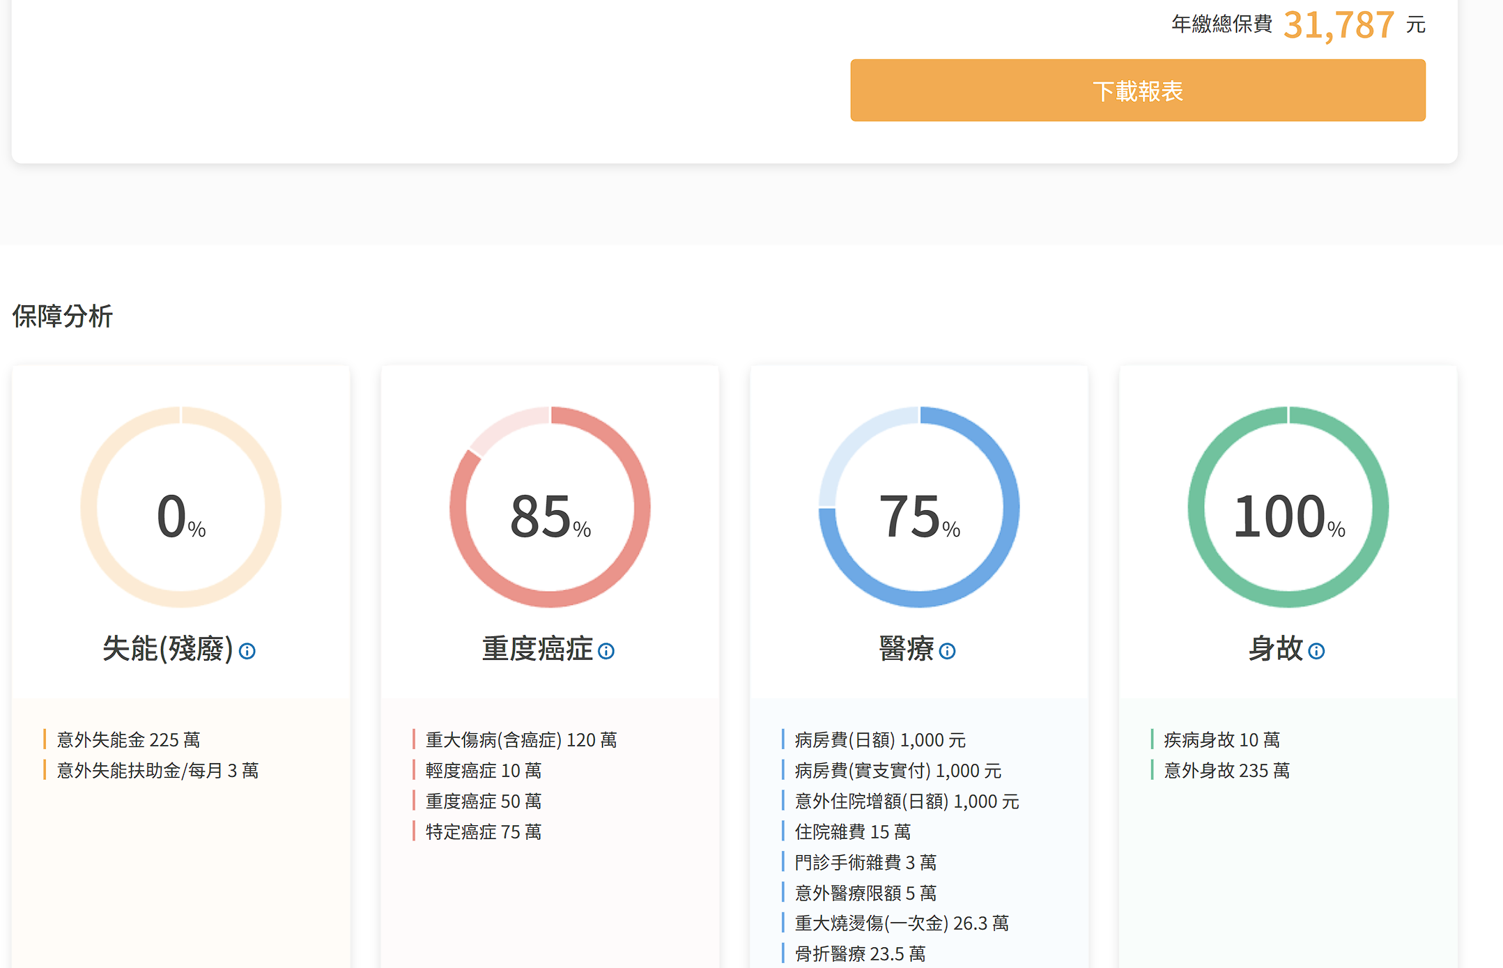Click info icon beside 重度癌症
The width and height of the screenshot is (1503, 968).
click(606, 651)
